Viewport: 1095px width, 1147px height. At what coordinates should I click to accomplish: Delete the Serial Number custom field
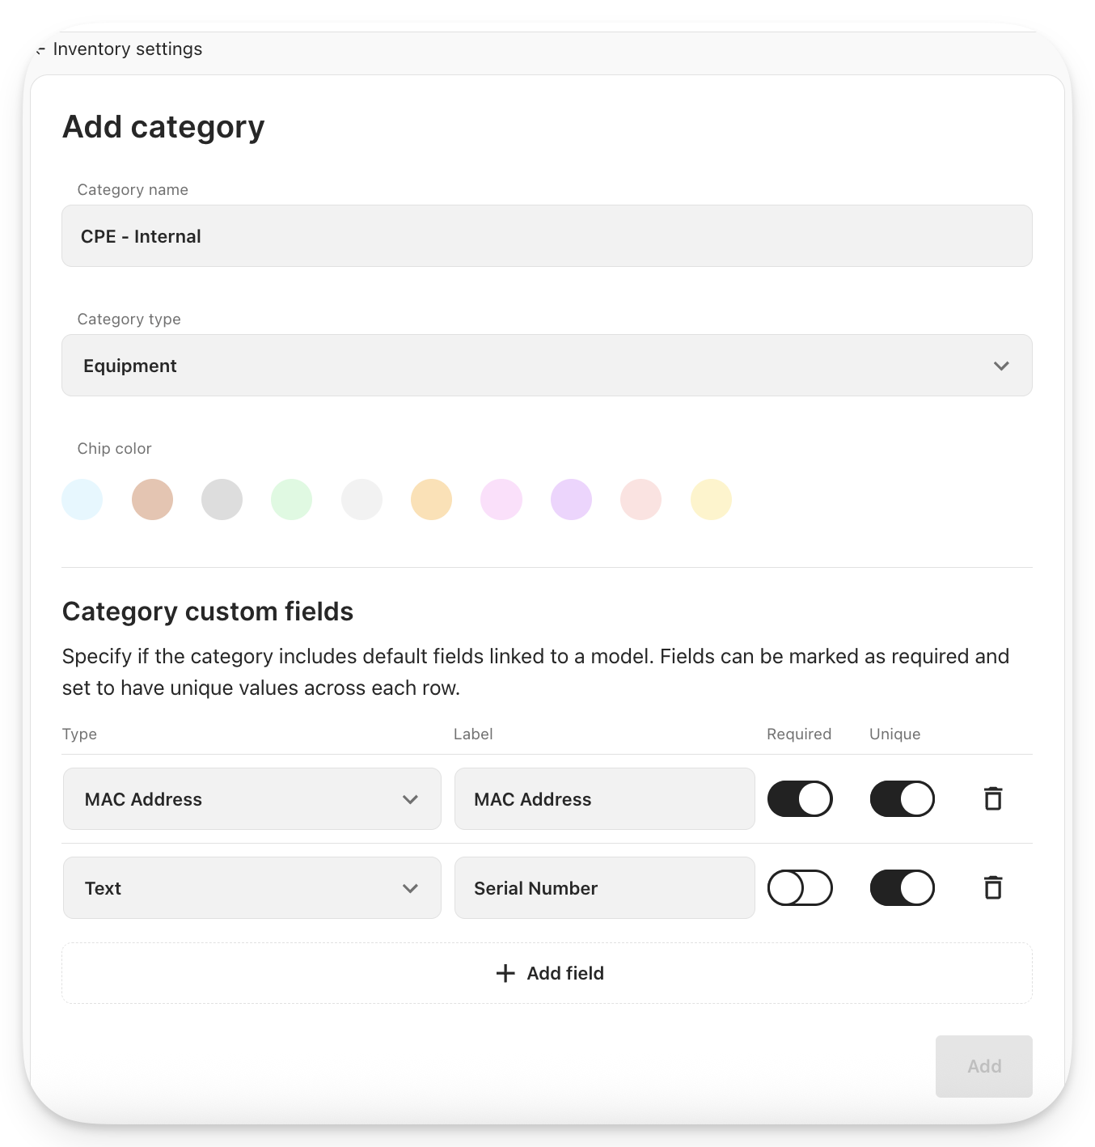tap(993, 887)
